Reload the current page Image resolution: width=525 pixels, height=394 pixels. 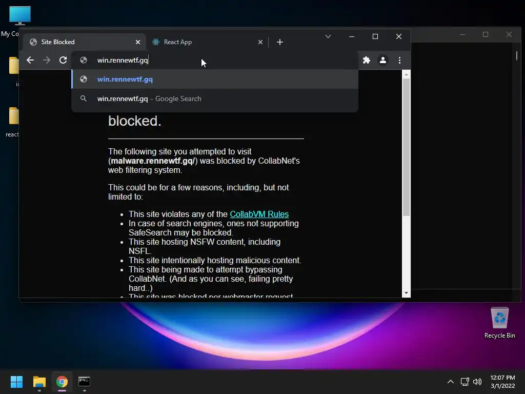[x=63, y=61]
